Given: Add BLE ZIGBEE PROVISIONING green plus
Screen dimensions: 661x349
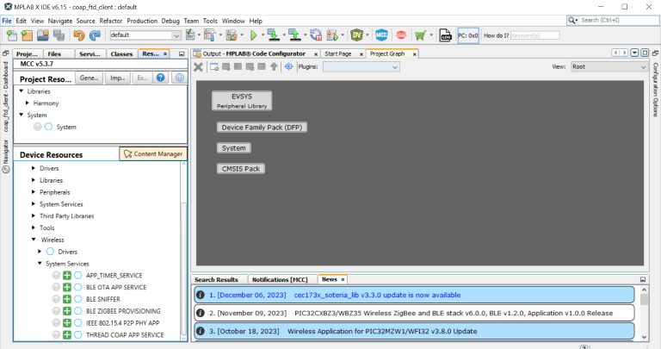Looking at the screenshot, I should (x=67, y=311).
